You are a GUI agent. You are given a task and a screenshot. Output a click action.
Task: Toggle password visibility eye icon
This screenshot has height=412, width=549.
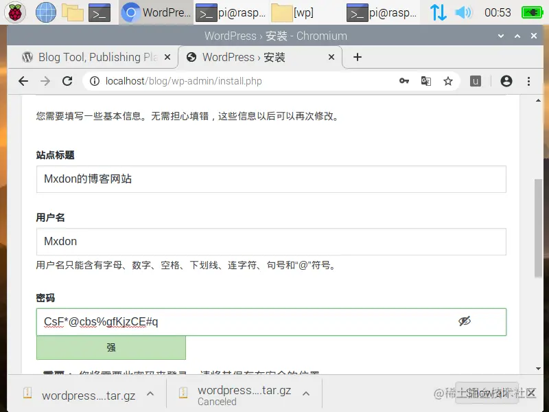[x=465, y=321]
